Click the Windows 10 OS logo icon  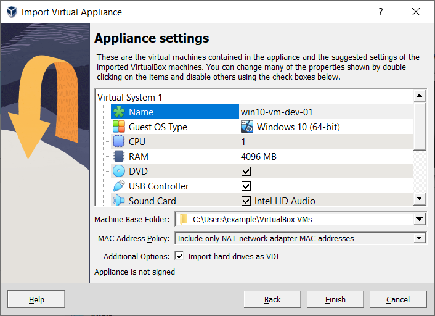click(x=247, y=127)
